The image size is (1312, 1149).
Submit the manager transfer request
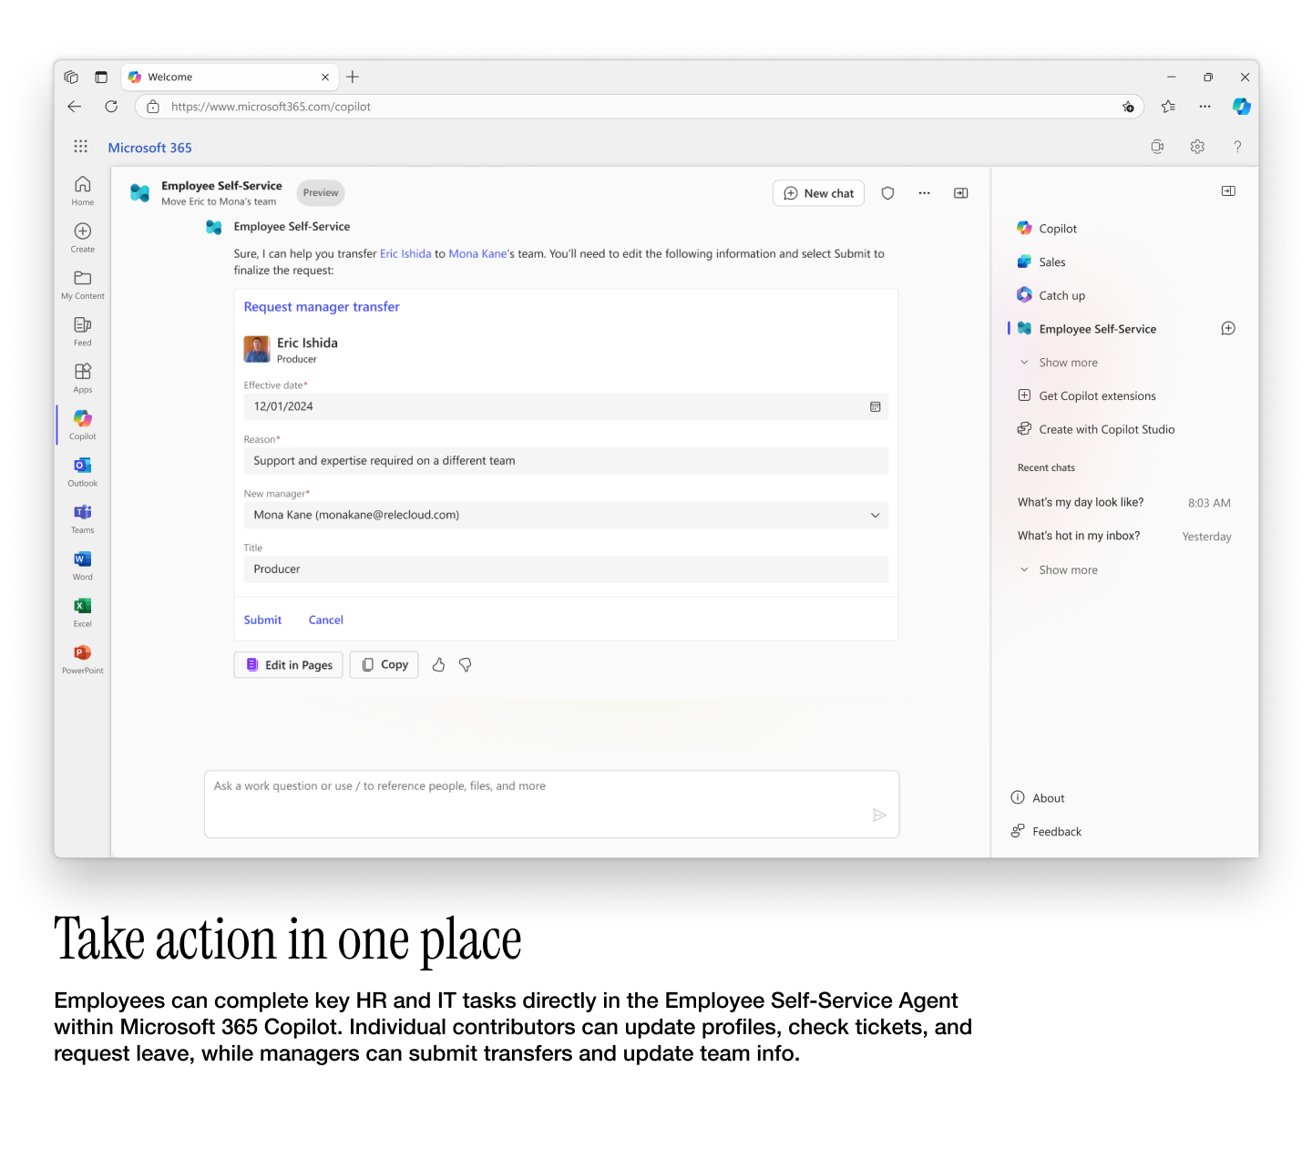point(262,621)
